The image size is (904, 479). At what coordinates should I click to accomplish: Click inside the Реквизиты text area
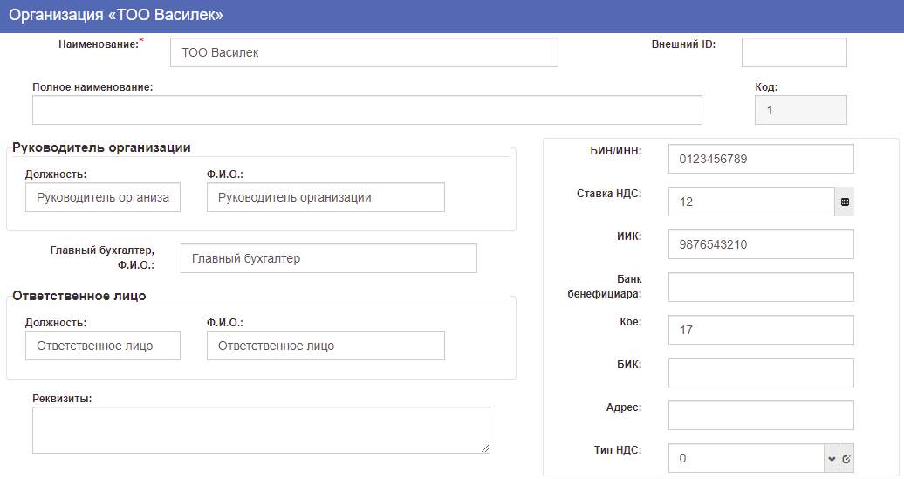(261, 430)
